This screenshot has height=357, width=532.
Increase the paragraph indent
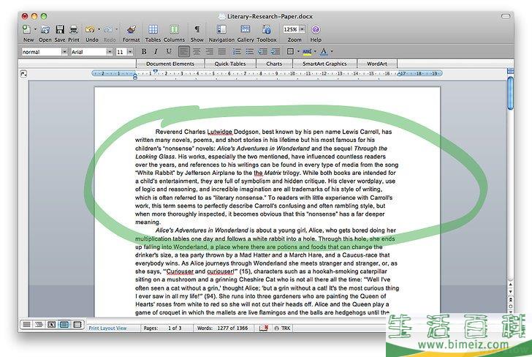[275, 52]
